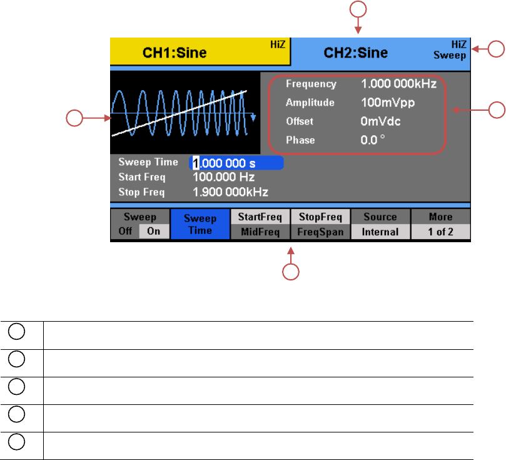This screenshot has height=460, width=506.
Task: Click the Offset value 0mVdc
Action: 380,121
